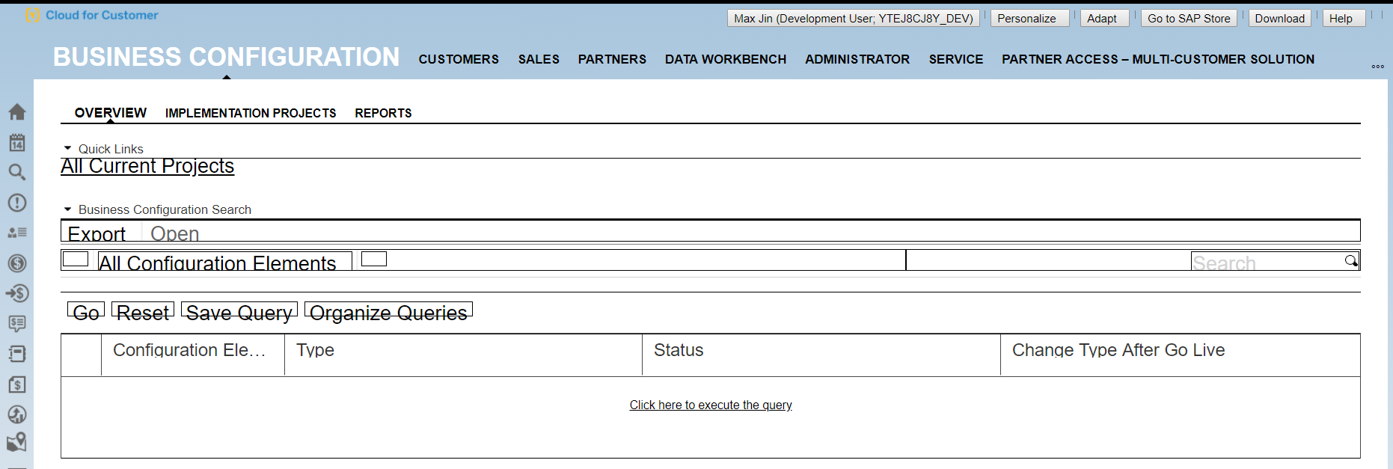This screenshot has width=1393, height=469.
Task: Click the Open button in the toolbar
Action: tap(174, 233)
